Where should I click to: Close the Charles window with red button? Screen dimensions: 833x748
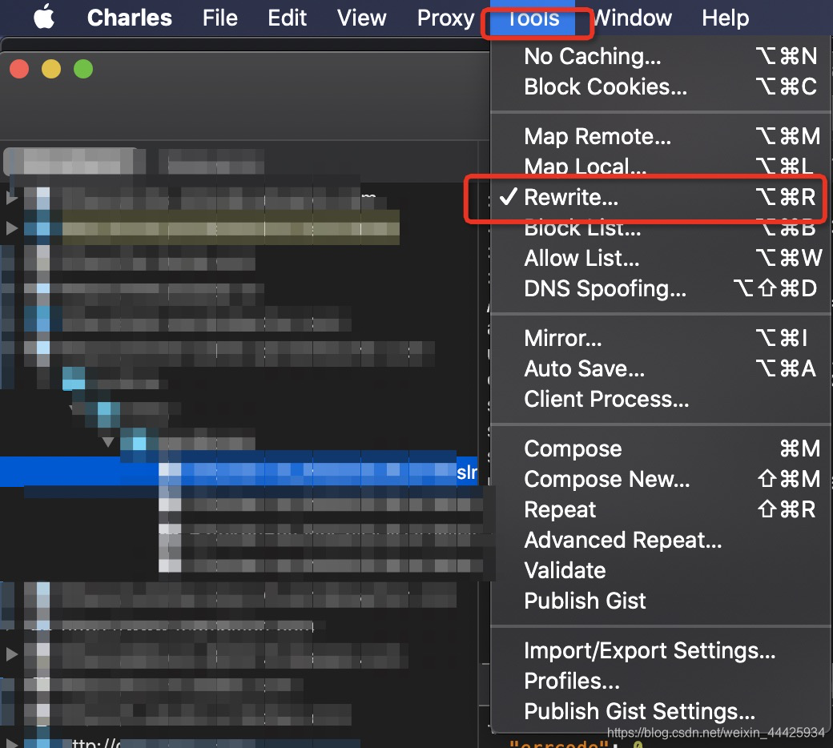(19, 69)
